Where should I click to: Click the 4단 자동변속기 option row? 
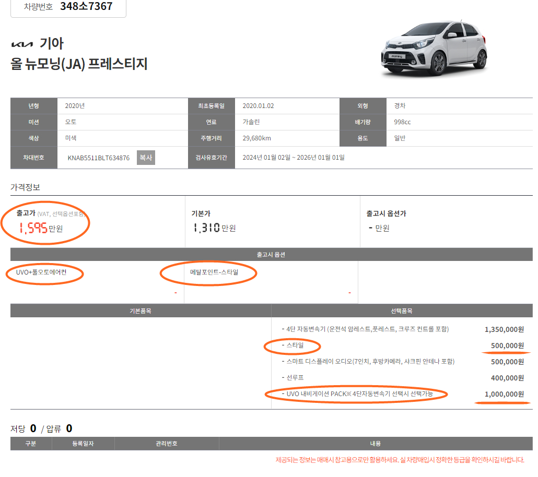click(403, 329)
